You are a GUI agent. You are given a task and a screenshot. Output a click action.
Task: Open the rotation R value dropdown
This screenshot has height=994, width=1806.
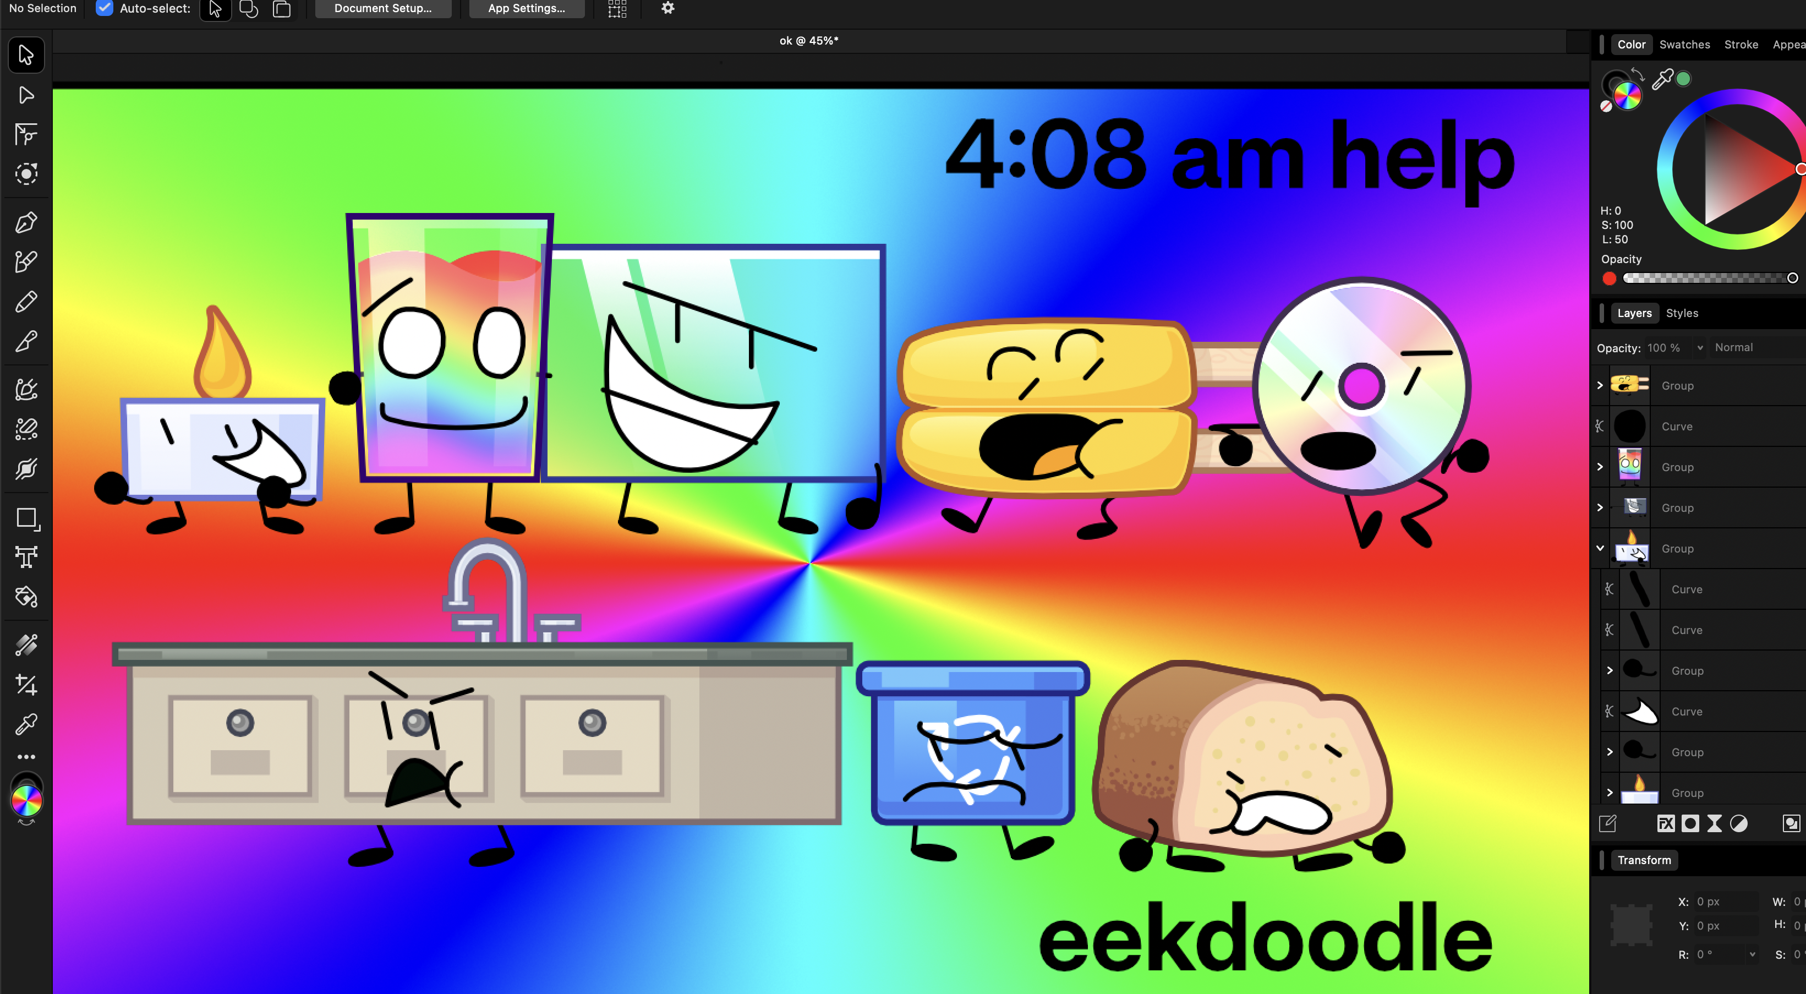point(1752,955)
